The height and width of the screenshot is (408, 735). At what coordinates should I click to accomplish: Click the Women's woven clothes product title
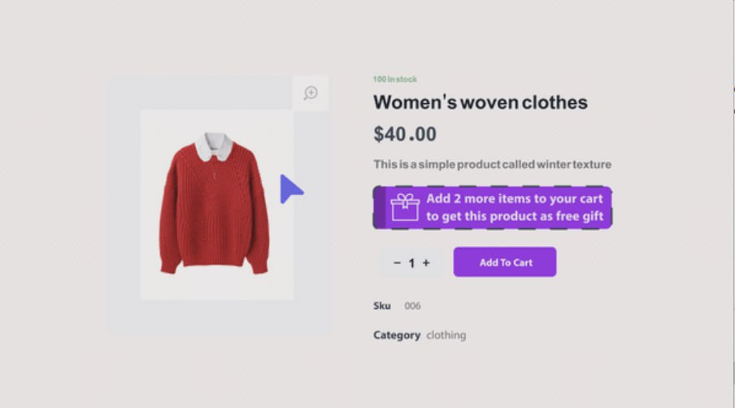480,102
